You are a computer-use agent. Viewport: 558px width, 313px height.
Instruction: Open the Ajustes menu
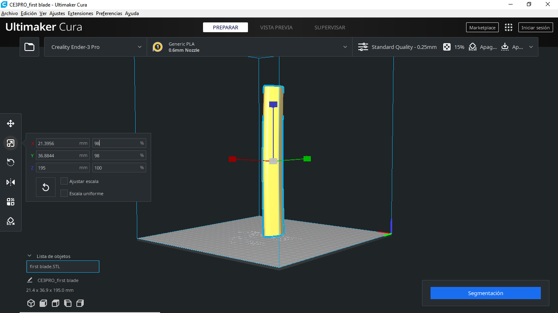57,13
